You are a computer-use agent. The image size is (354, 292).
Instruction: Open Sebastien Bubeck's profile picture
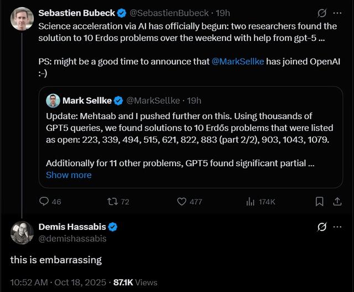tap(22, 19)
